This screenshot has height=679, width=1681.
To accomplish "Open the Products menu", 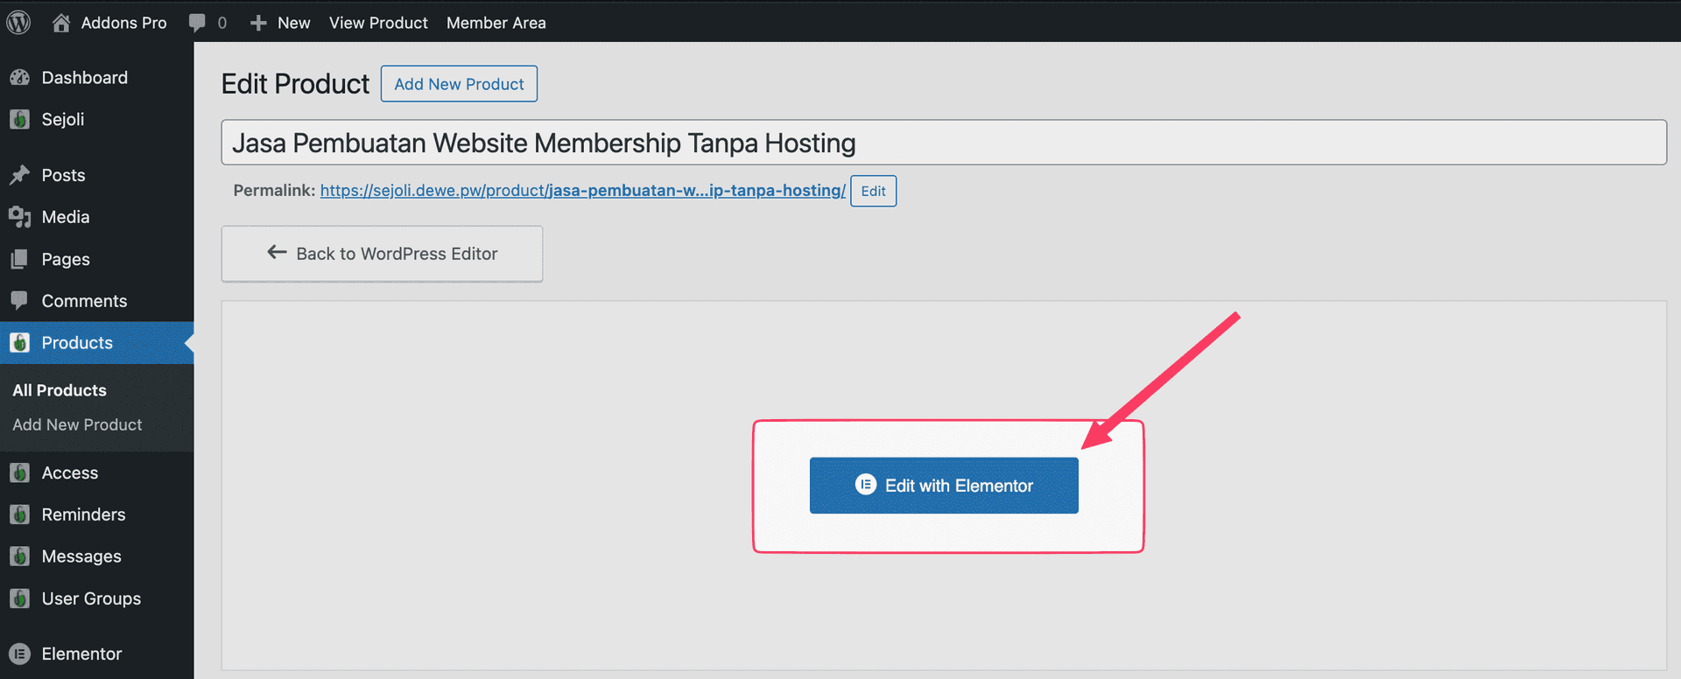I will pyautogui.click(x=77, y=343).
